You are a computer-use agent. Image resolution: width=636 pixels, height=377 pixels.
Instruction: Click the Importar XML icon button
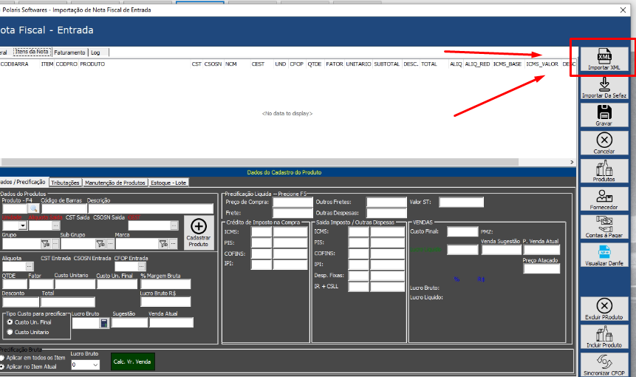[x=603, y=60]
